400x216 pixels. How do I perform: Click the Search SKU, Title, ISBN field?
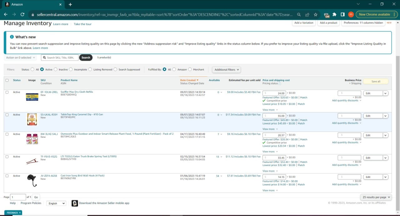click(60, 58)
